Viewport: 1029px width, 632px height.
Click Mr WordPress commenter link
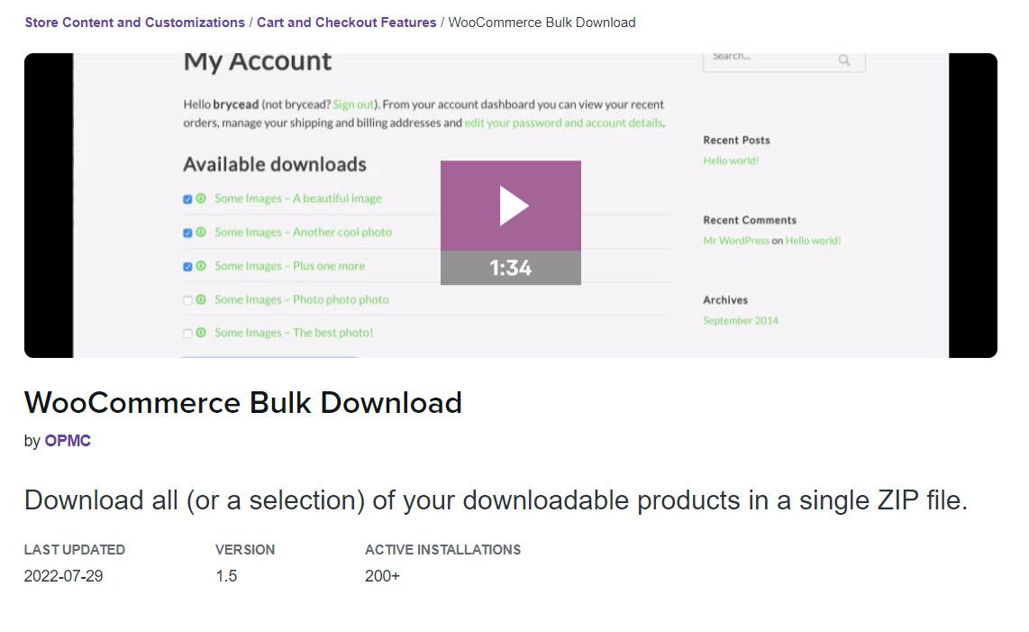click(736, 241)
